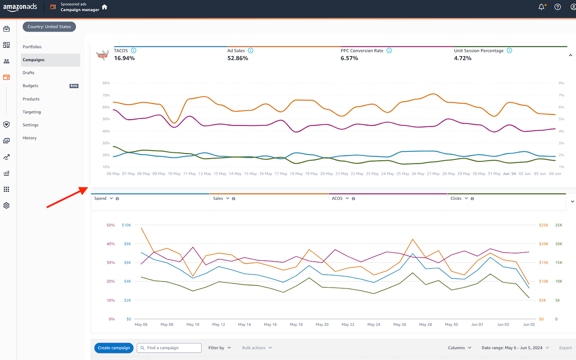The width and height of the screenshot is (576, 360).
Task: Open the Bulk actions dropdown
Action: 257,348
